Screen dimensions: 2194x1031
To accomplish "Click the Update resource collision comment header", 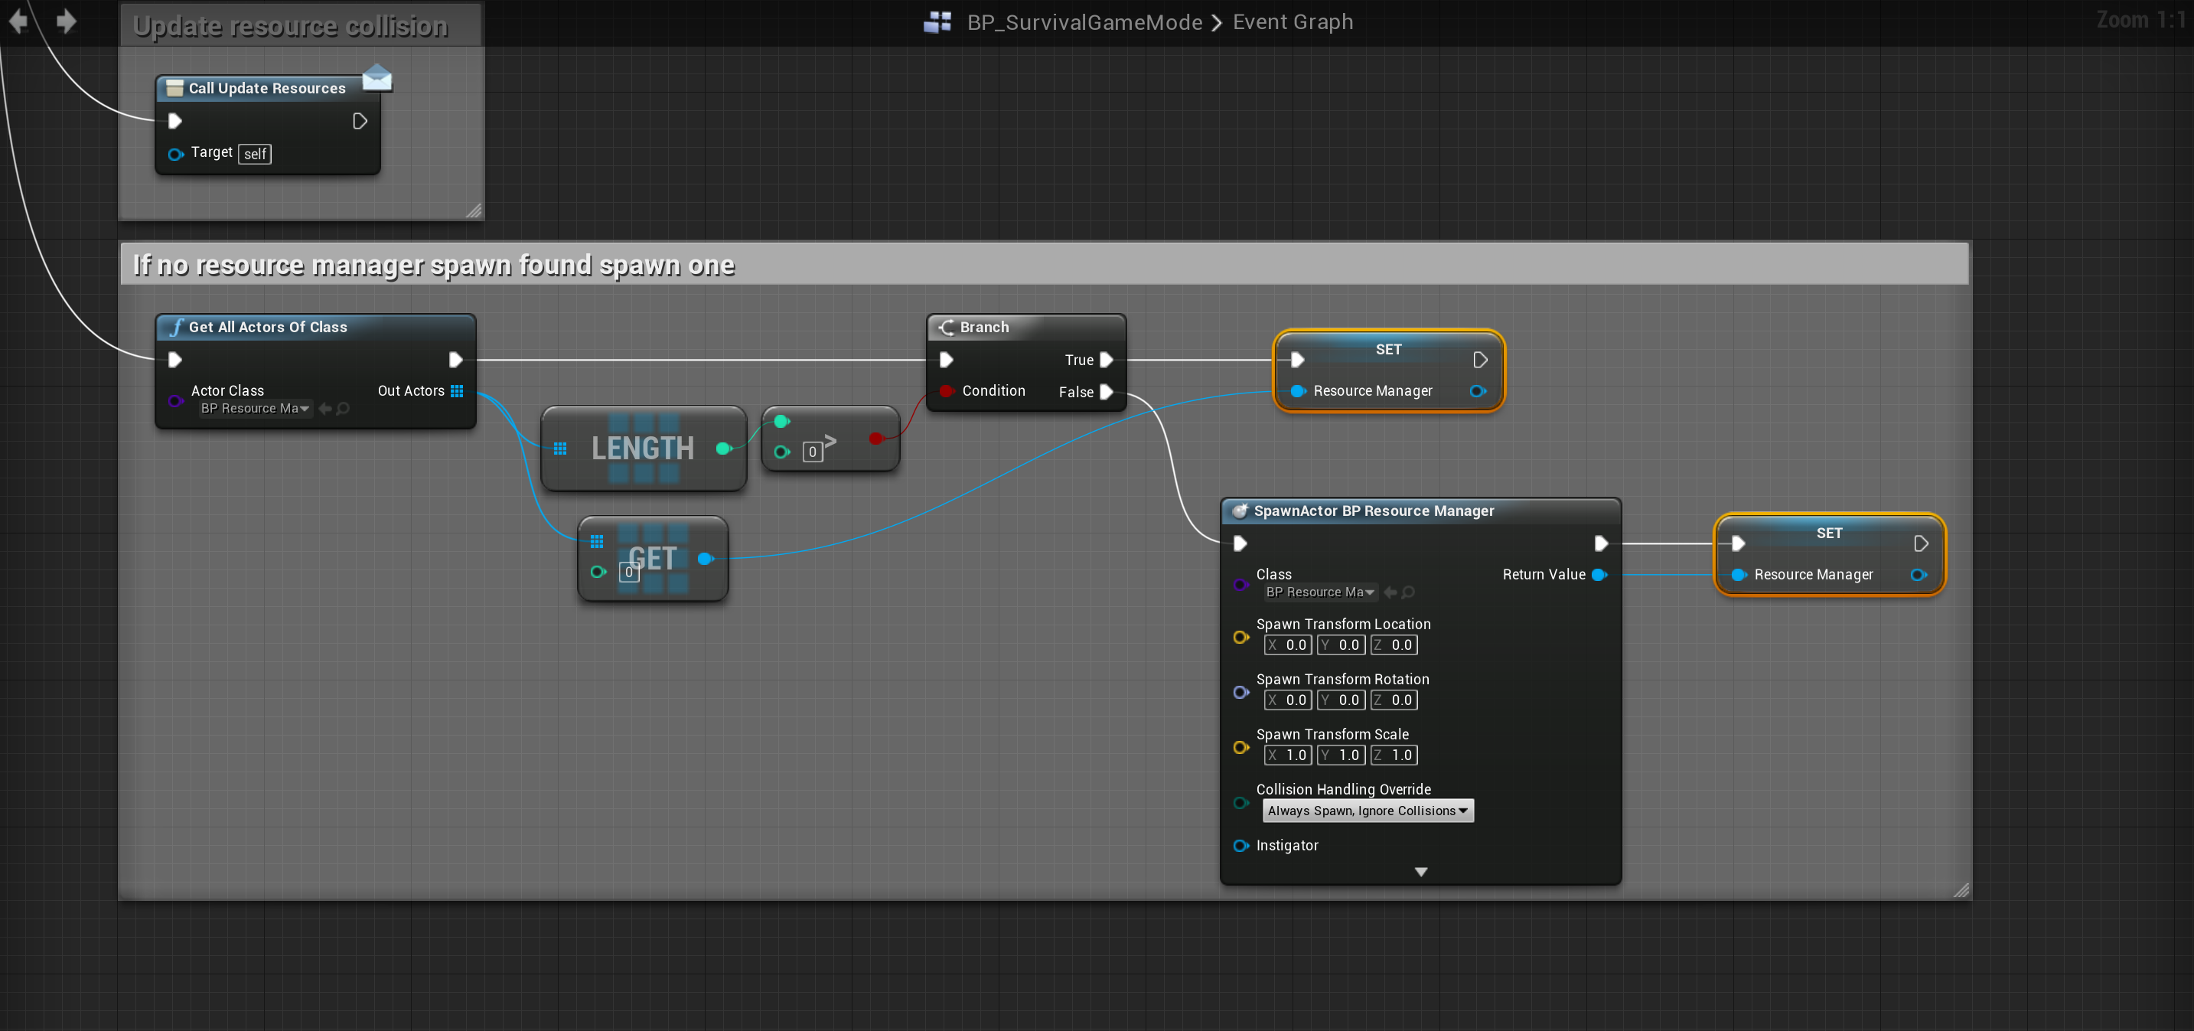I will pyautogui.click(x=289, y=27).
